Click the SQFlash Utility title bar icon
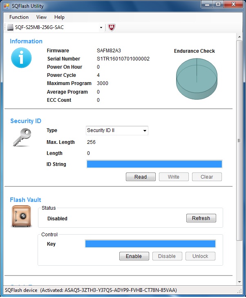This screenshot has width=246, height=298. [7, 6]
